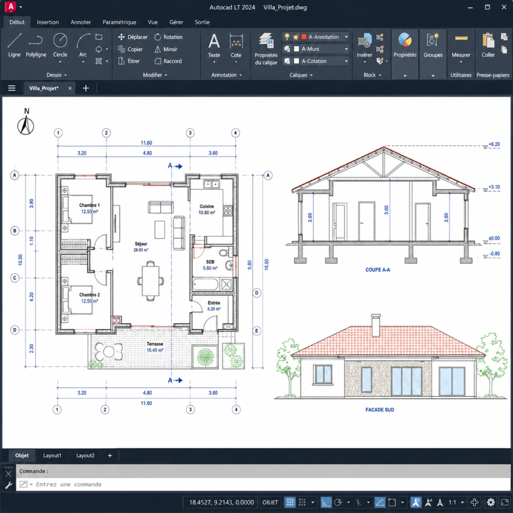Click the create block icon beside Insérer
Screen dimensions: 513x513
380,37
